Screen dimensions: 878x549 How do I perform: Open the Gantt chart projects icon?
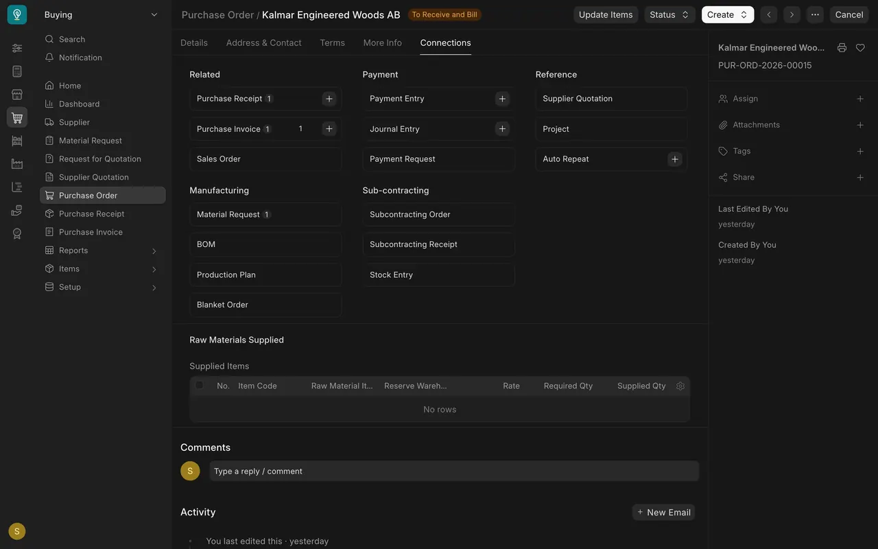(x=17, y=187)
